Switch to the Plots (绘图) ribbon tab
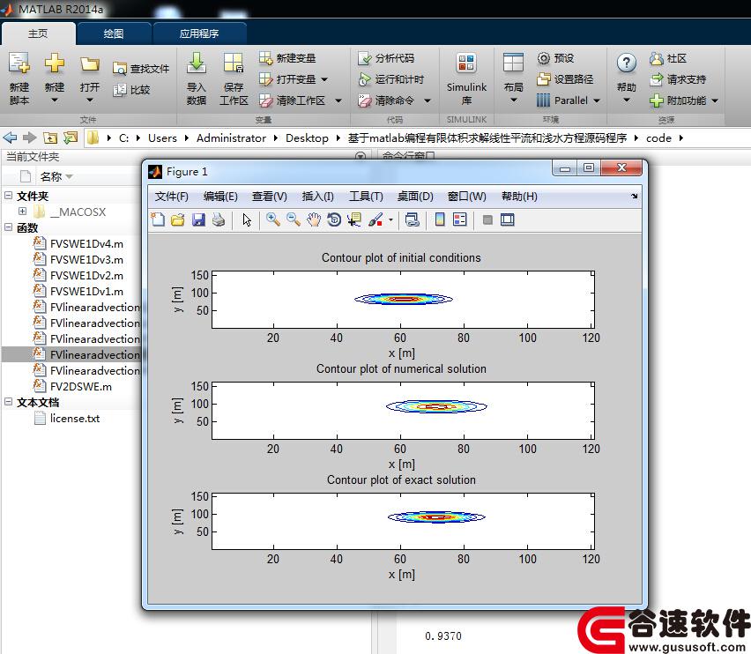The width and height of the screenshot is (751, 654). [x=114, y=33]
